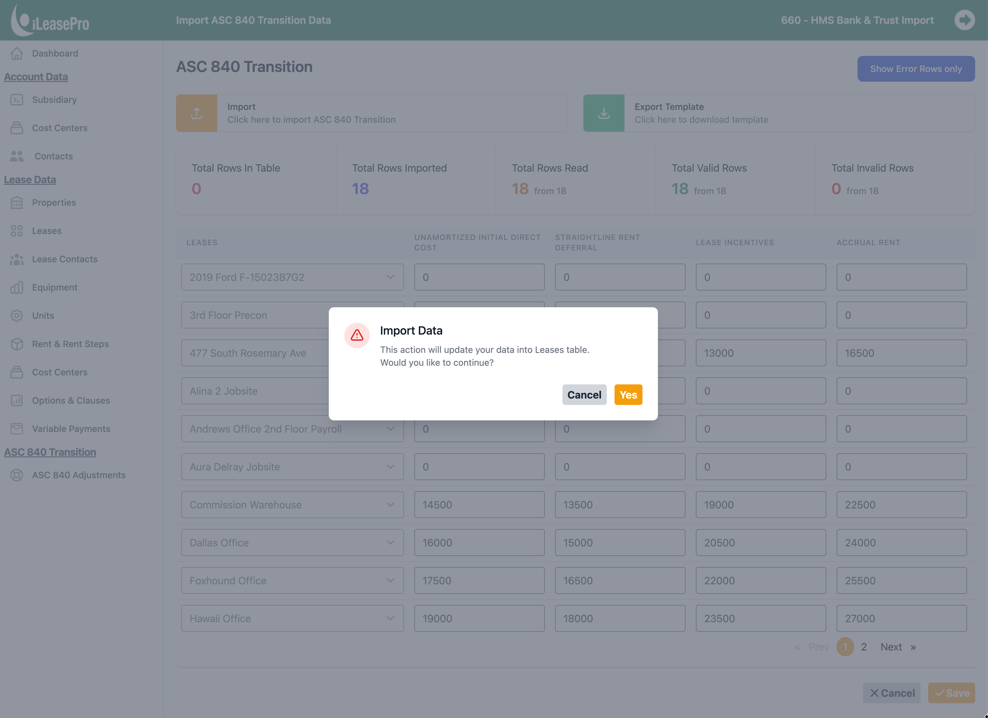
Task: Cancel the Import Data dialog
Action: [x=584, y=395]
